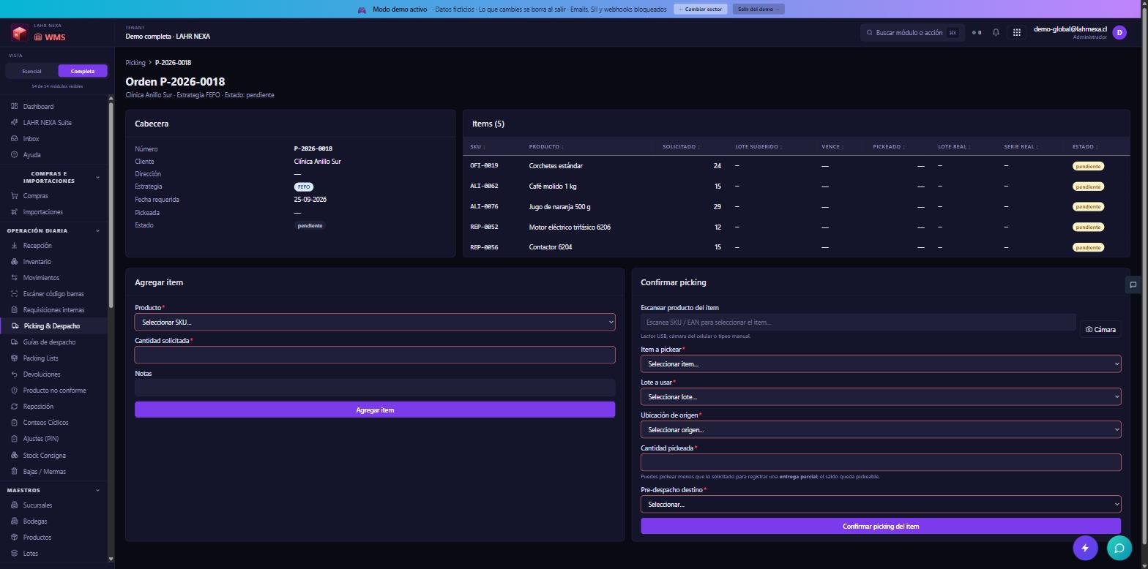Click the user avatar D
Viewport: 1148px width, 569px height.
pyautogui.click(x=1119, y=32)
